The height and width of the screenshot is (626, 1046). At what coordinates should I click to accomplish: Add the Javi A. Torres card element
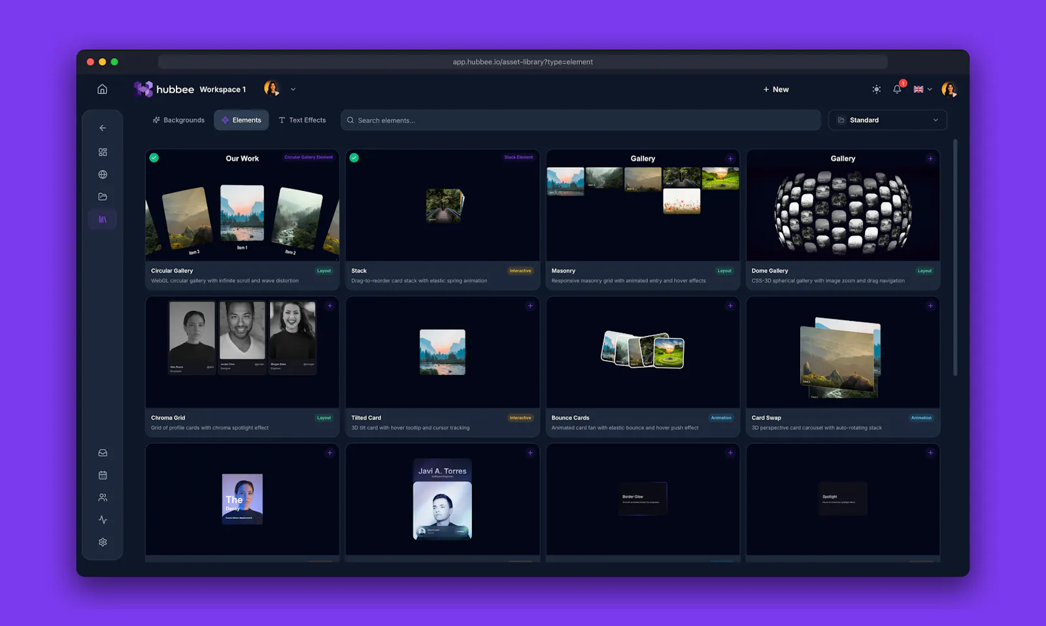[530, 453]
